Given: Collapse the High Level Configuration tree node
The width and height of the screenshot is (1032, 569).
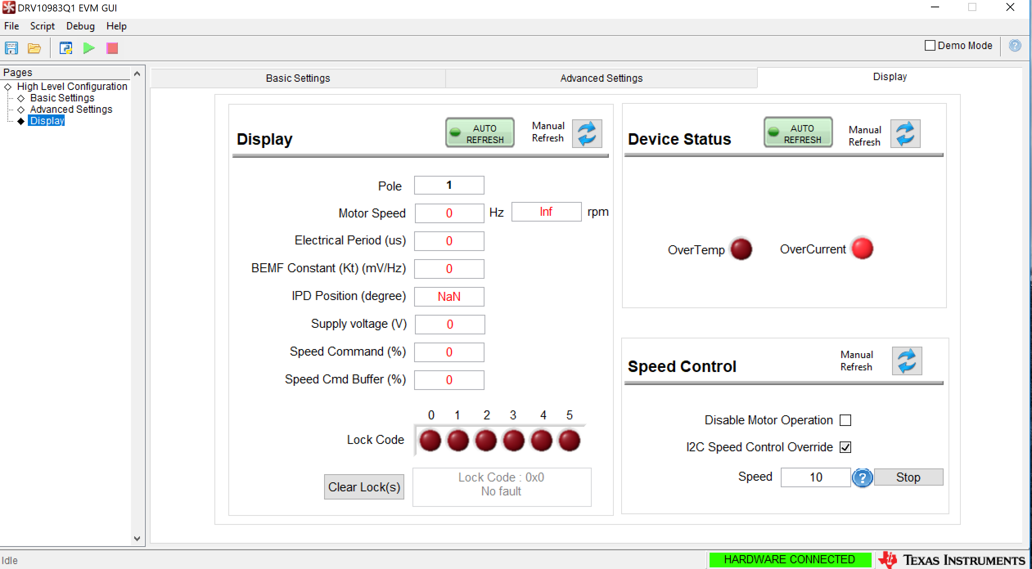Looking at the screenshot, I should click(x=8, y=87).
